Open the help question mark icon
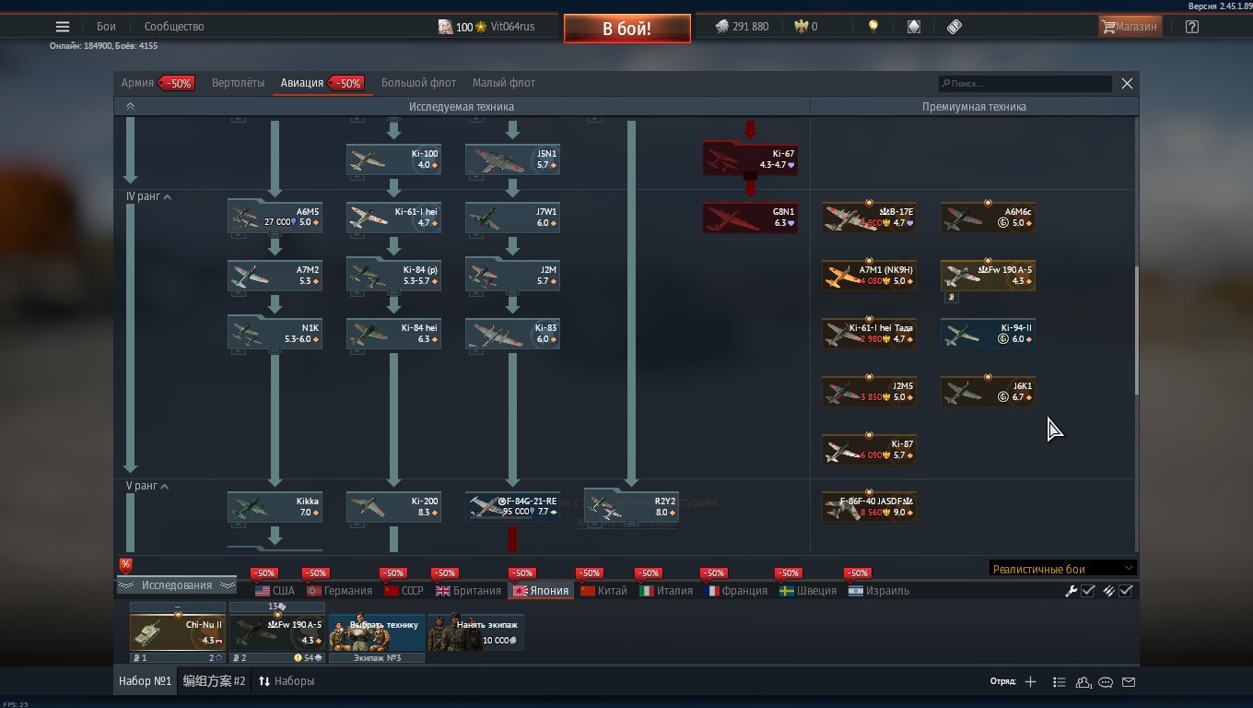Viewport: 1253px width, 708px height. (1192, 27)
